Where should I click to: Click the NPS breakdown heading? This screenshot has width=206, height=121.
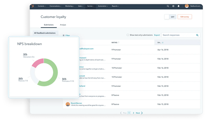(x=30, y=44)
